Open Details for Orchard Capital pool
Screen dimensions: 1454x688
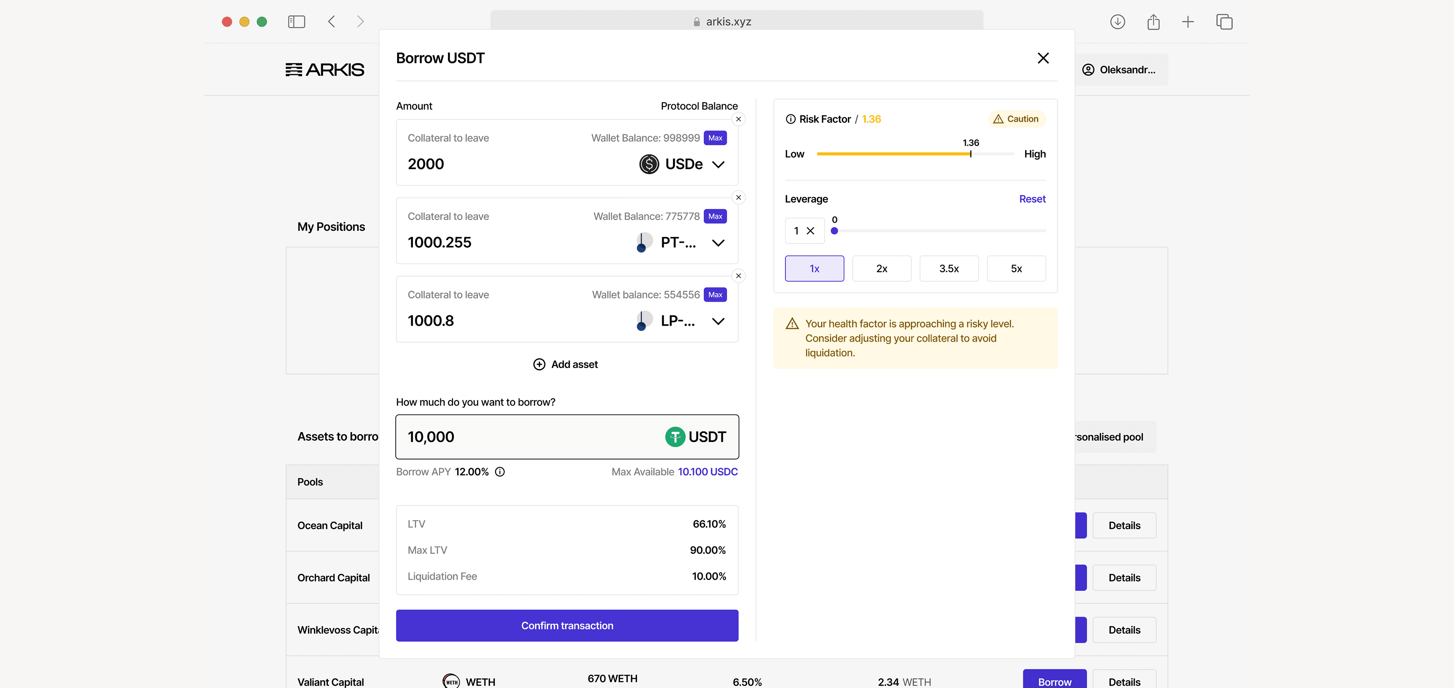coord(1124,578)
